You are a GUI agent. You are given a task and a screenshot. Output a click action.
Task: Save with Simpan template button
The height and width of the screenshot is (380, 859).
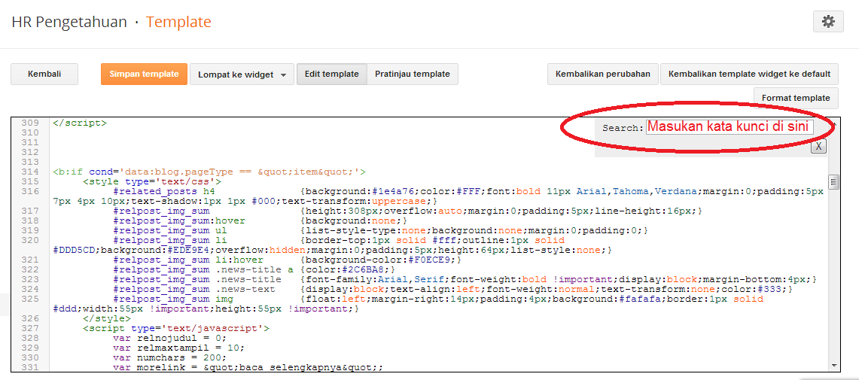[x=144, y=74]
